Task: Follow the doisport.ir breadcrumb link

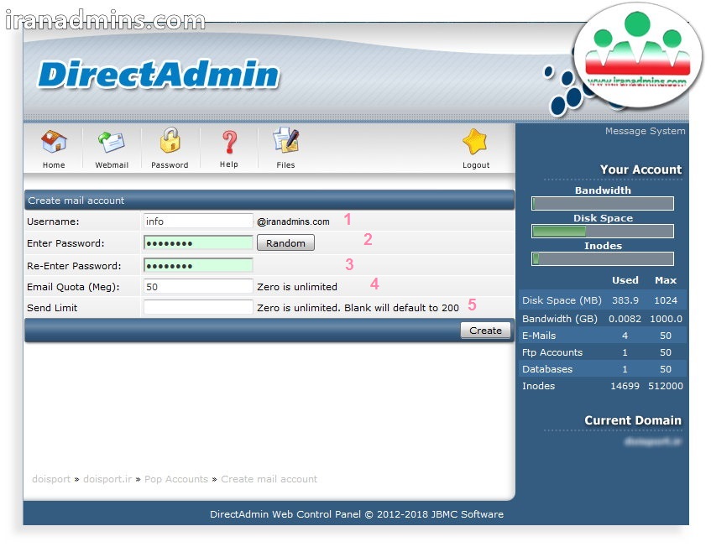Action: click(x=107, y=479)
